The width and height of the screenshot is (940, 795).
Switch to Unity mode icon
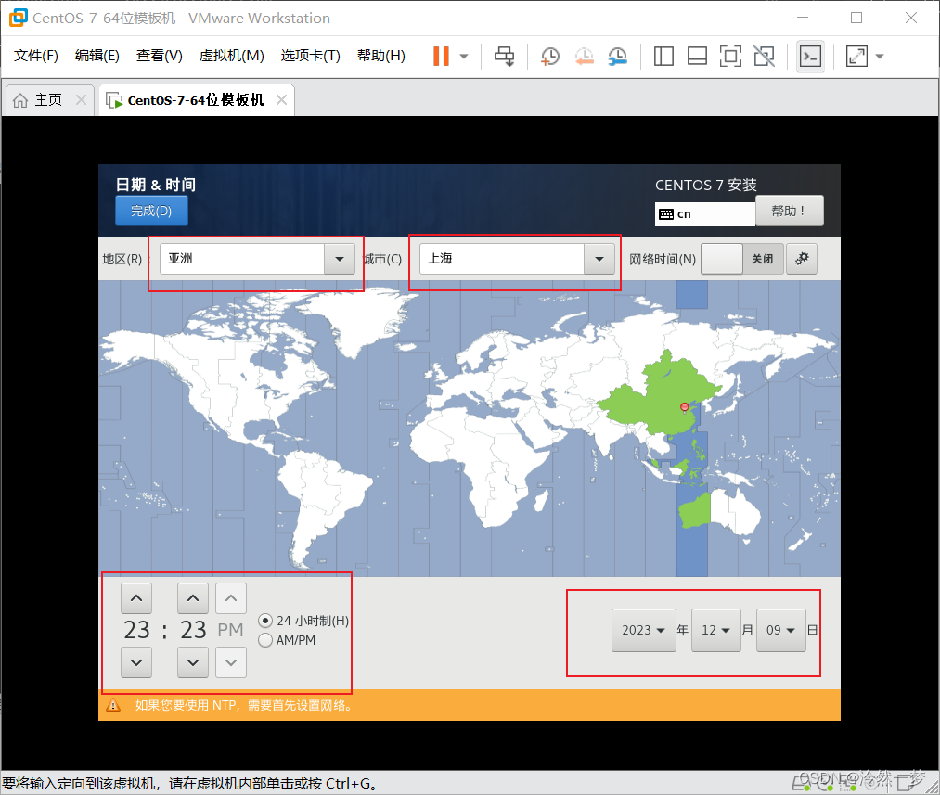(x=764, y=57)
